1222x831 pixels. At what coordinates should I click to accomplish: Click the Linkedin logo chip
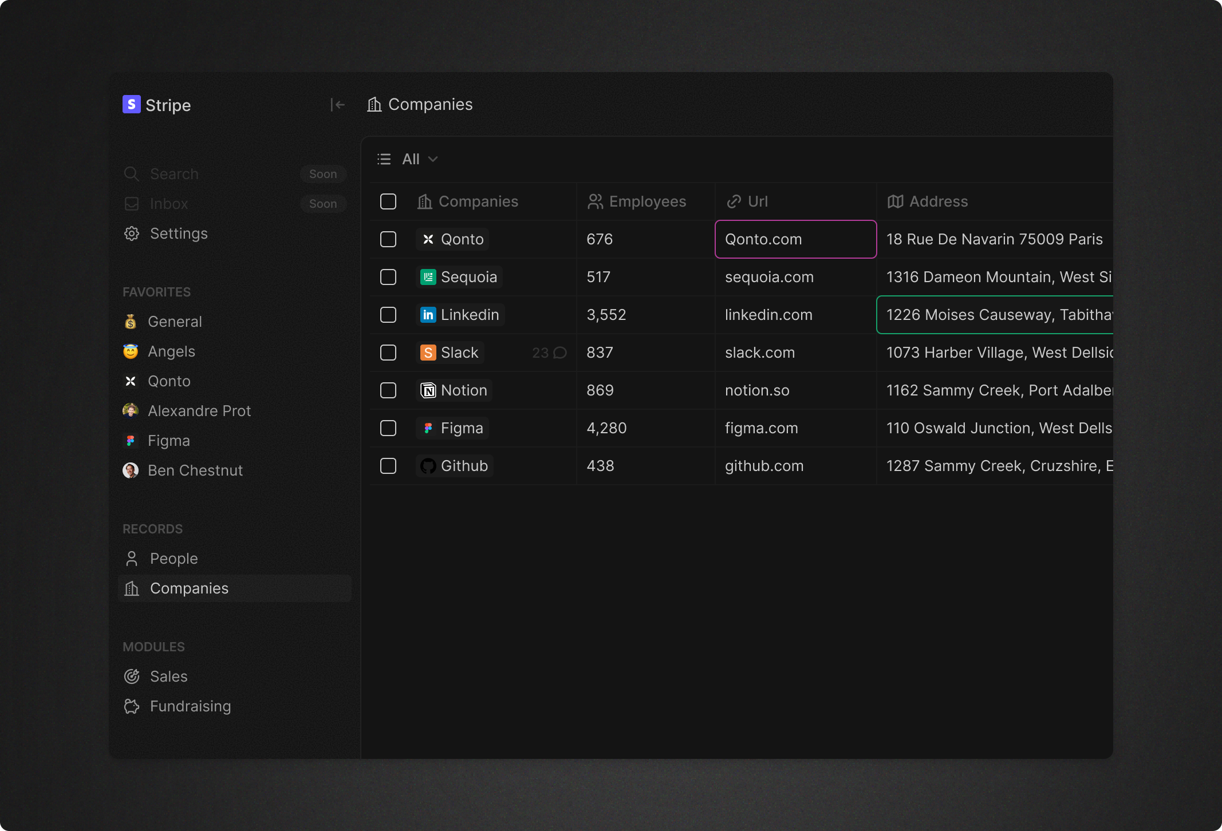(428, 315)
